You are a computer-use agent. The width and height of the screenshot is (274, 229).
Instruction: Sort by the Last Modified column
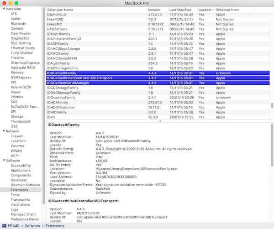(x=180, y=9)
